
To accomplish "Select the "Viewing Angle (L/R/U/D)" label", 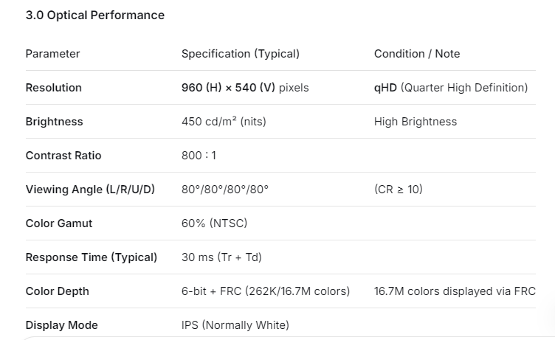I will pos(90,190).
